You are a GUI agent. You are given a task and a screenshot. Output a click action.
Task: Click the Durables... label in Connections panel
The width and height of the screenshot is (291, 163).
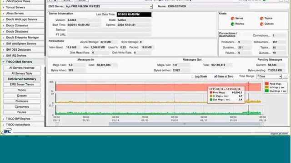pos(229,48)
